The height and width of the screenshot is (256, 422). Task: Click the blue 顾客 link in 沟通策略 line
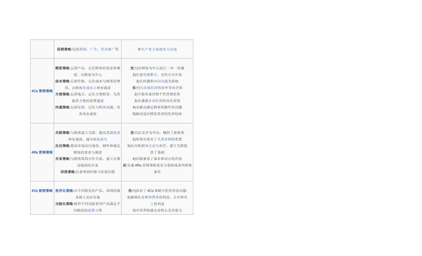tap(102, 107)
